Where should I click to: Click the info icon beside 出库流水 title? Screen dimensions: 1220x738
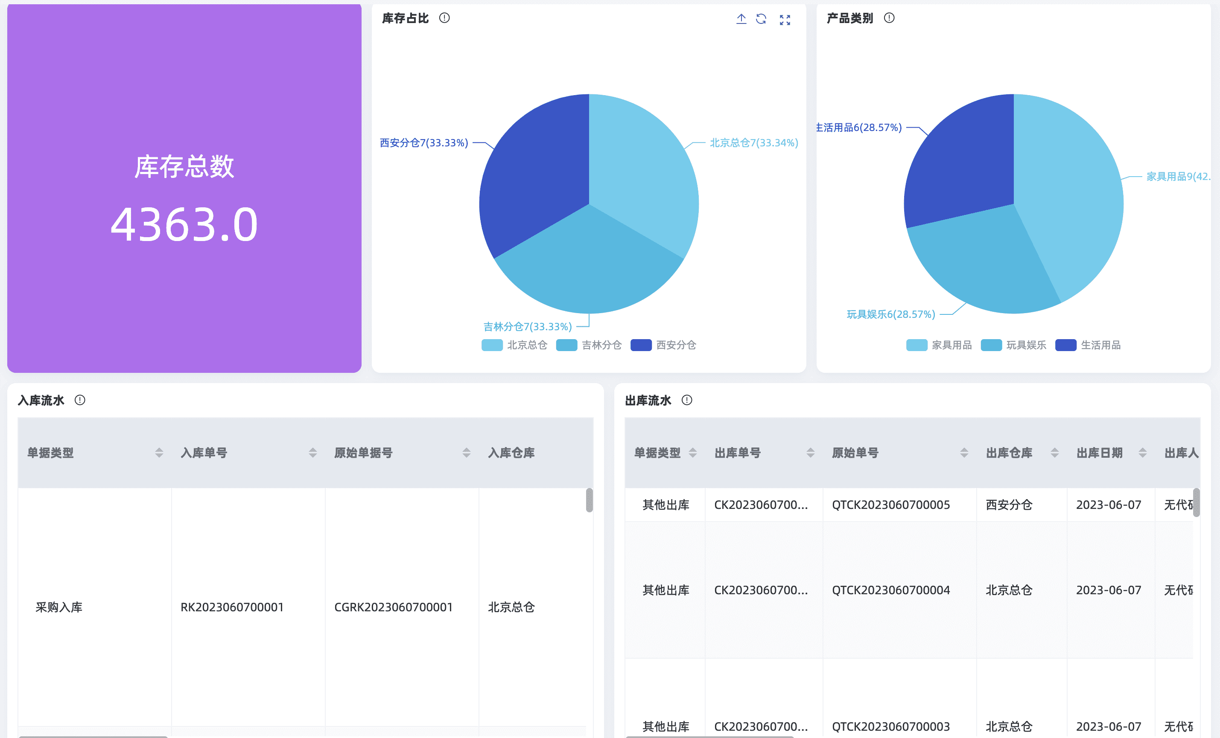686,400
